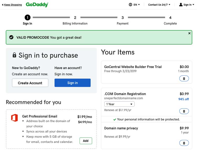
Task: Click the user account icon
Action: [181, 4]
